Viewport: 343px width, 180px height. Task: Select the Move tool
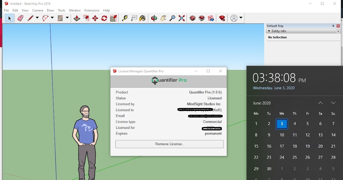95,18
